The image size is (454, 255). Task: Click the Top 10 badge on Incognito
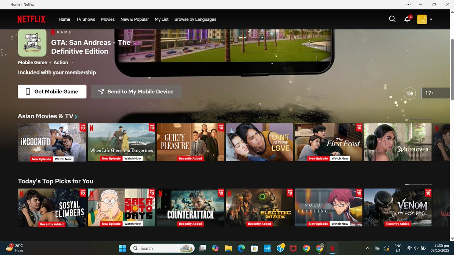[83, 127]
